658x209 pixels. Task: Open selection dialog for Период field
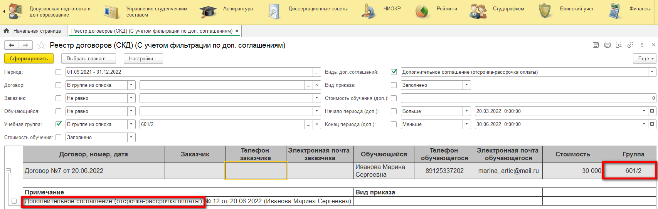pos(316,72)
